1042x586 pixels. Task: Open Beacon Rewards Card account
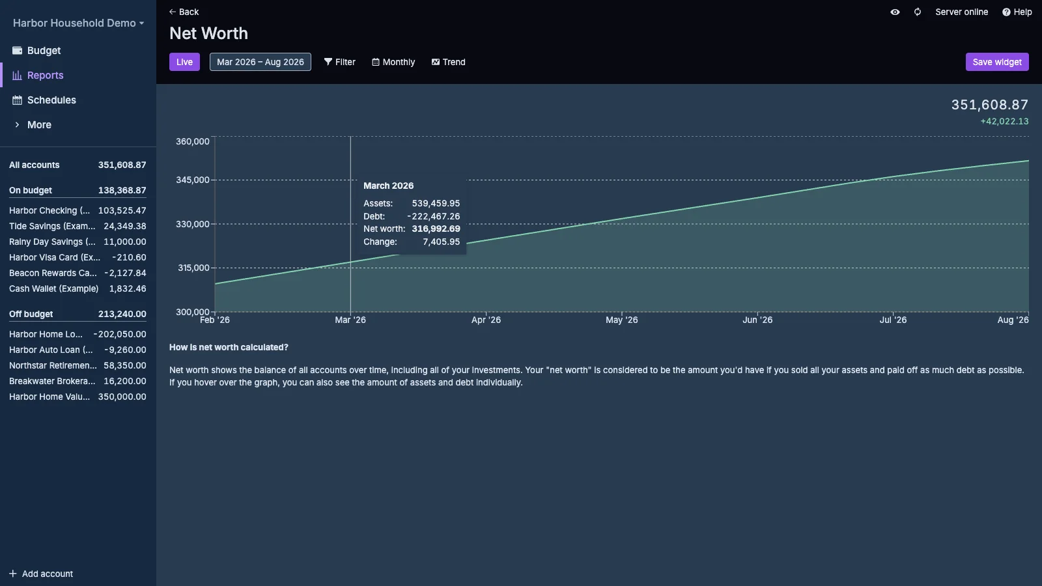[x=77, y=273]
